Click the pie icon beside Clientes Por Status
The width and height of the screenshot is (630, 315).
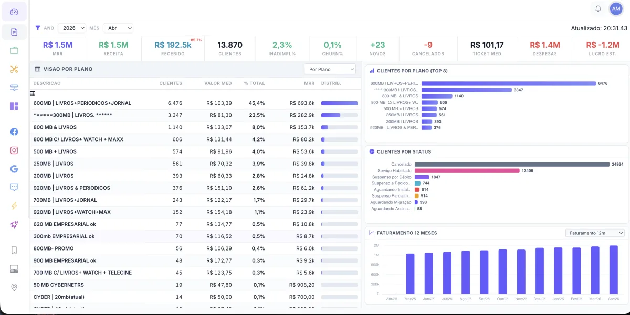coord(372,151)
